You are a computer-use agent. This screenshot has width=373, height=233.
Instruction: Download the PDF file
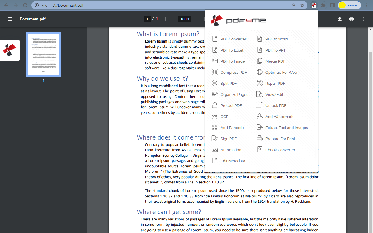click(x=340, y=19)
